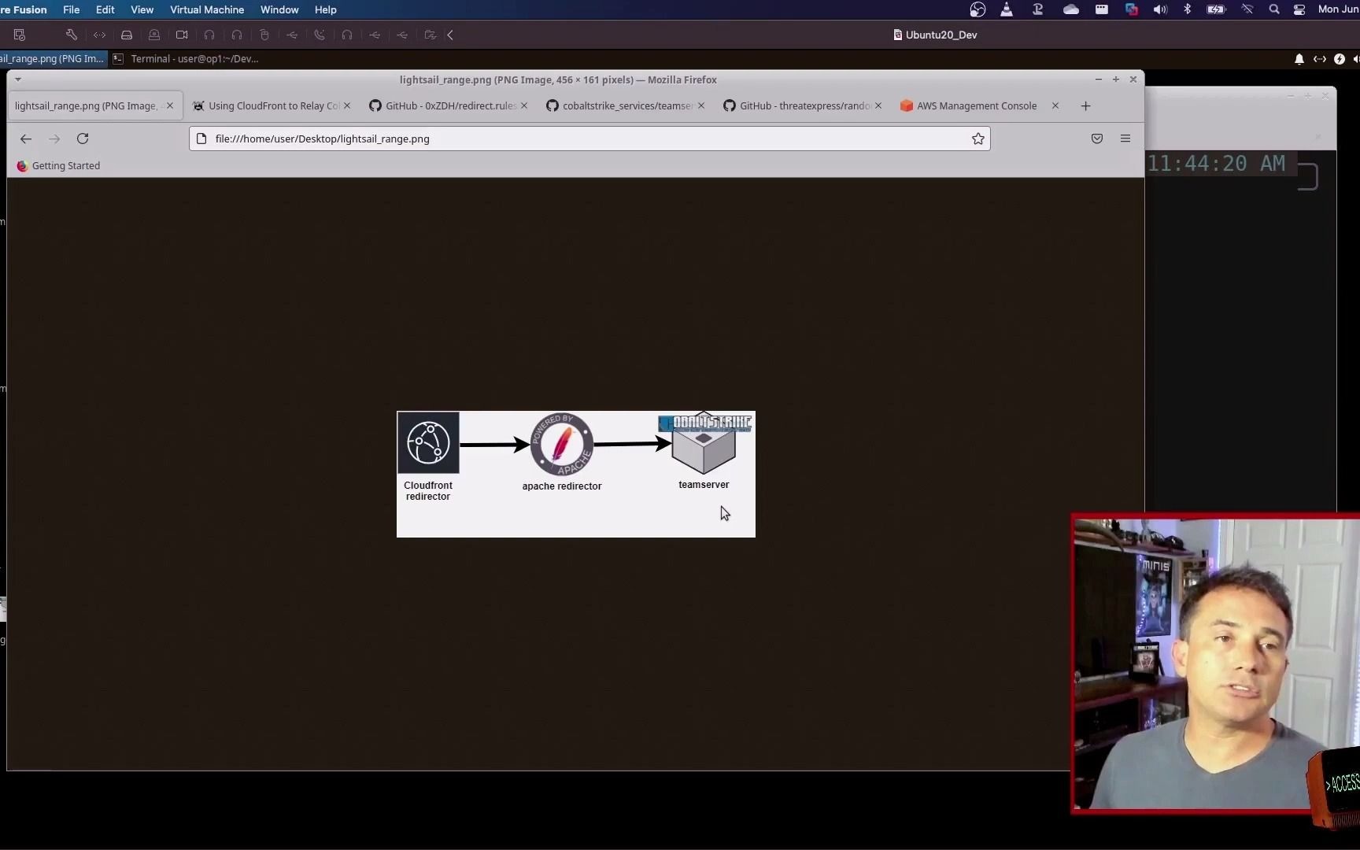Go back in Firefox
The height and width of the screenshot is (850, 1360).
[x=26, y=139]
